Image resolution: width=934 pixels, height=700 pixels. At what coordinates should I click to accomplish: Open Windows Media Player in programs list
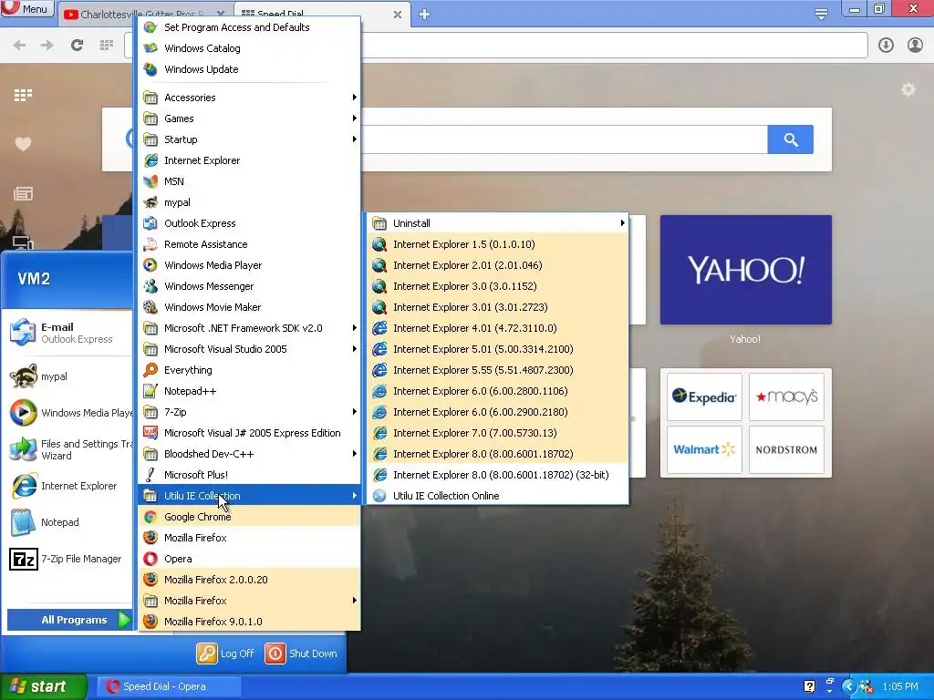tap(249, 265)
